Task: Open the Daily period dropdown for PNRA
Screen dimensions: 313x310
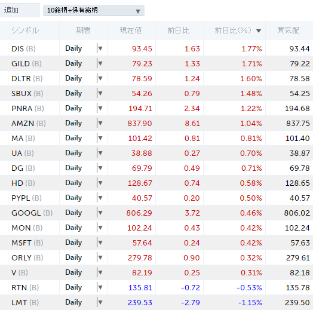Action: tap(84, 108)
